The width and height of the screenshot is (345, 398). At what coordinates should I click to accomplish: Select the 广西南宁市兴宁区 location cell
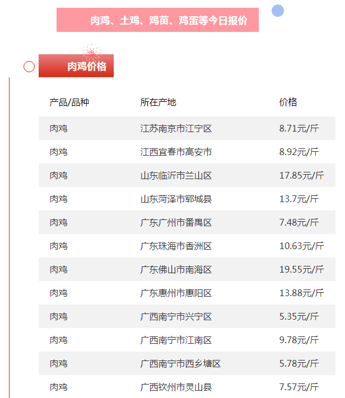[176, 317]
